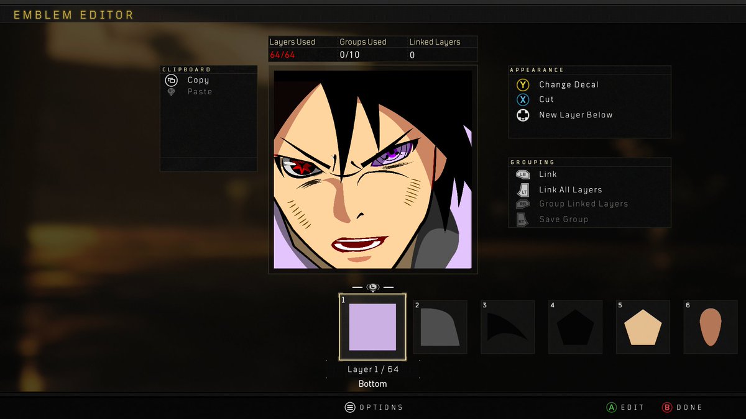Click the RB Group Linked Layers icon
The height and width of the screenshot is (419, 746).
pos(523,204)
